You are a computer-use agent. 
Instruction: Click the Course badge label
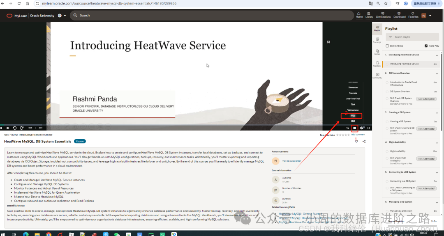pyautogui.click(x=80, y=141)
